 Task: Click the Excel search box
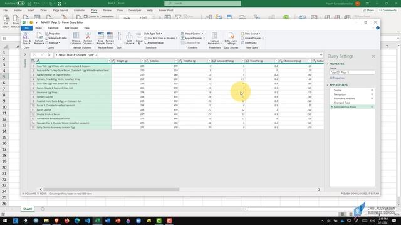tap(202, 3)
